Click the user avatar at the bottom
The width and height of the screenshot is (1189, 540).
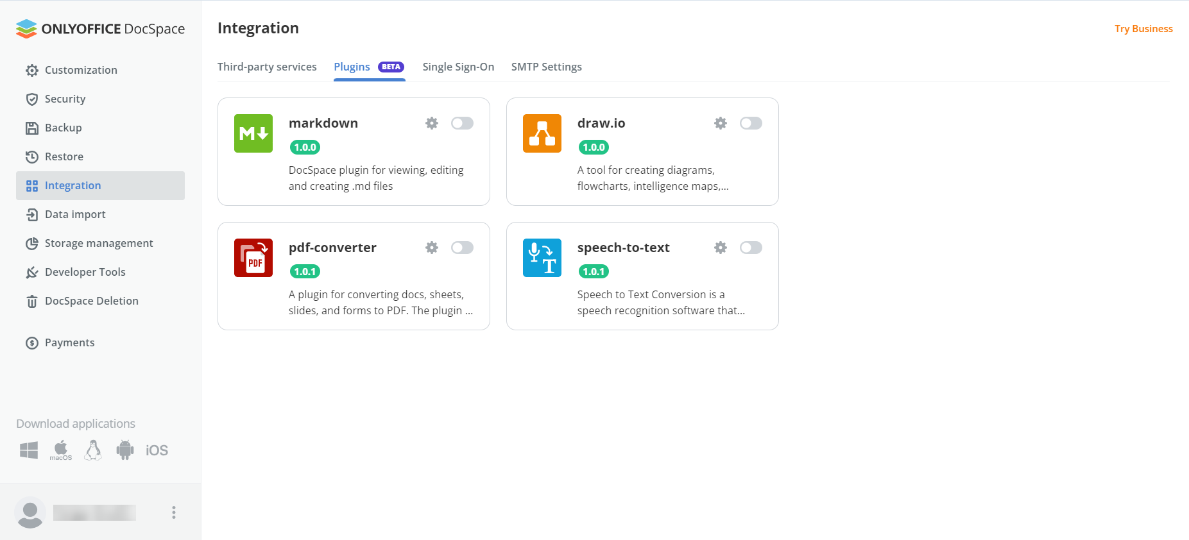pos(30,512)
